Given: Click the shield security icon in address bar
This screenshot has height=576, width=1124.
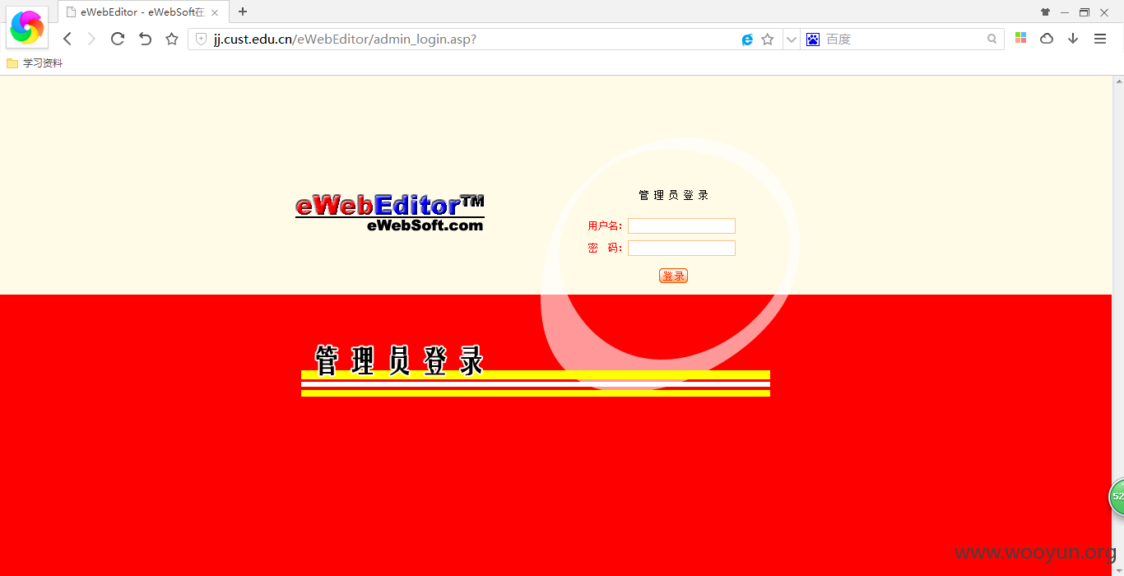Looking at the screenshot, I should click(201, 39).
